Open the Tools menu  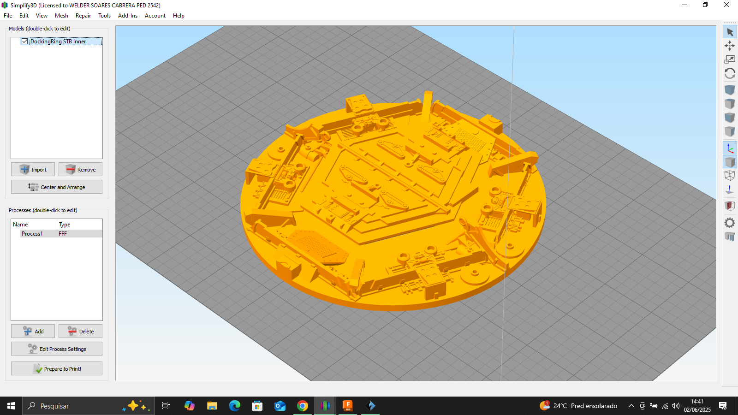click(x=104, y=15)
